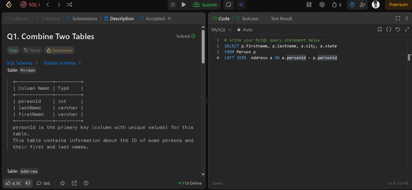Open the MySQL language dropdown
The image size is (412, 190).
(x=222, y=30)
